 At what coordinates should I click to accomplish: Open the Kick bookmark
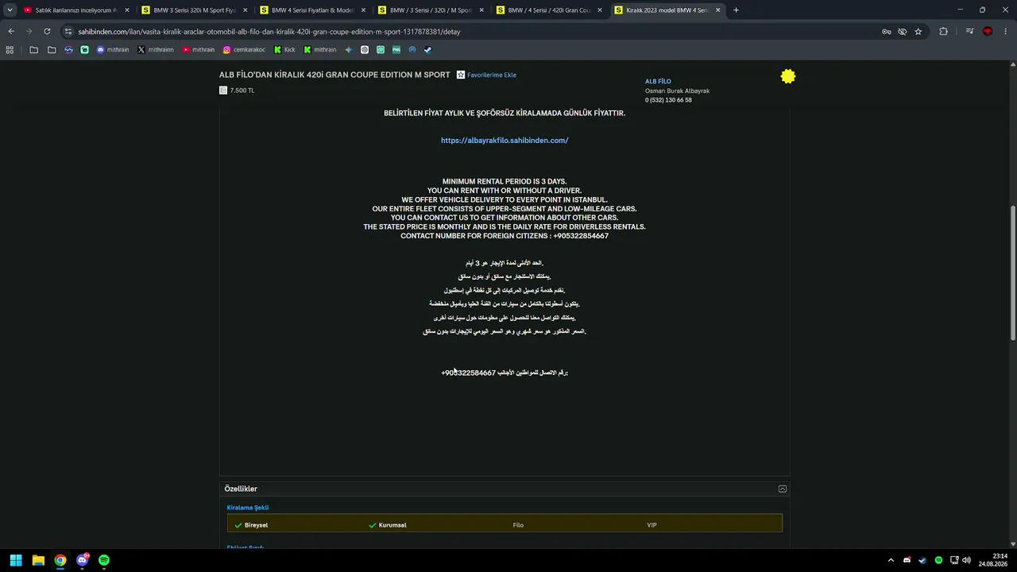(284, 49)
